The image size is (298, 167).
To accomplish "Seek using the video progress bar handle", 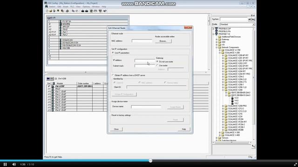I will tap(150, 161).
